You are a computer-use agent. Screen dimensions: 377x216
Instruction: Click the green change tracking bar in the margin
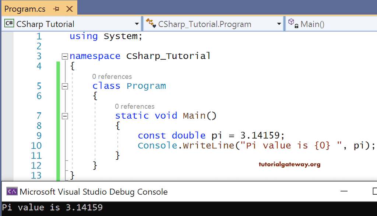point(58,118)
